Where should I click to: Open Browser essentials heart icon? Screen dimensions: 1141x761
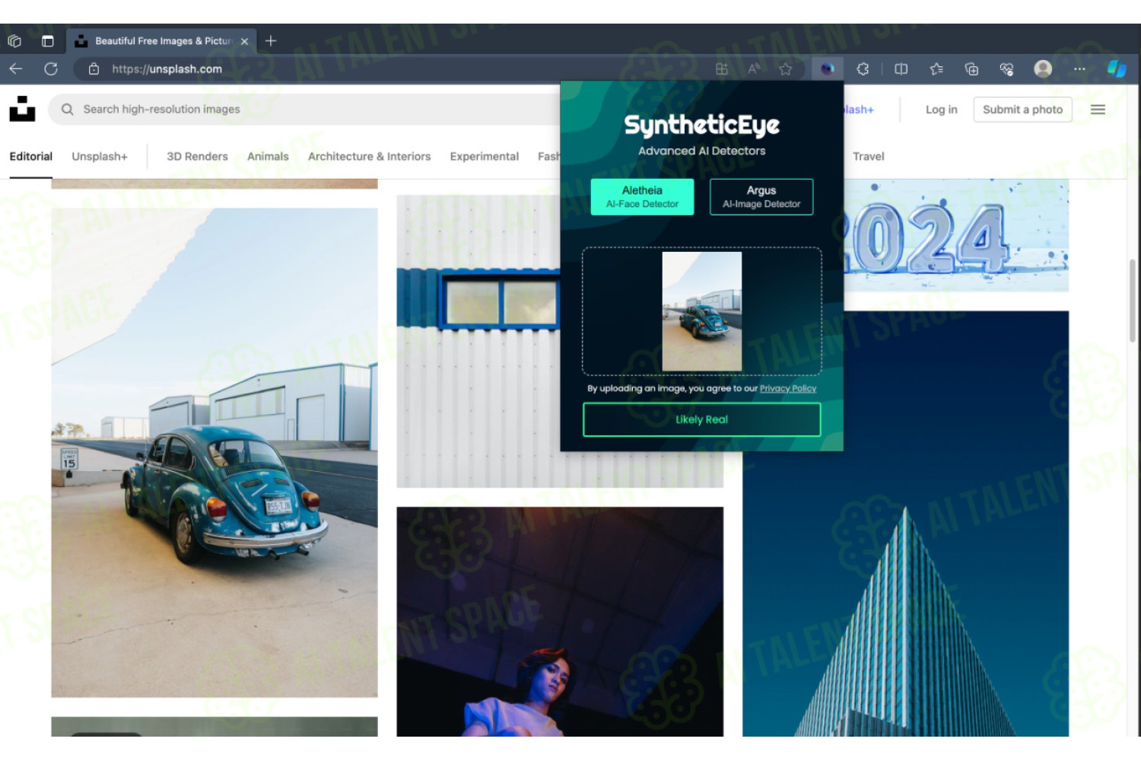[1006, 68]
